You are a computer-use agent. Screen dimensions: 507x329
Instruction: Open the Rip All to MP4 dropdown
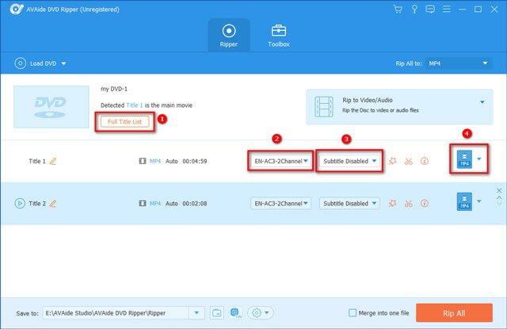pyautogui.click(x=459, y=63)
